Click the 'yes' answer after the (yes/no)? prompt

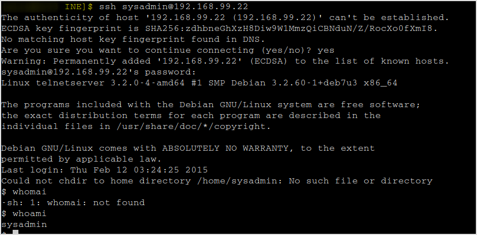326,50
